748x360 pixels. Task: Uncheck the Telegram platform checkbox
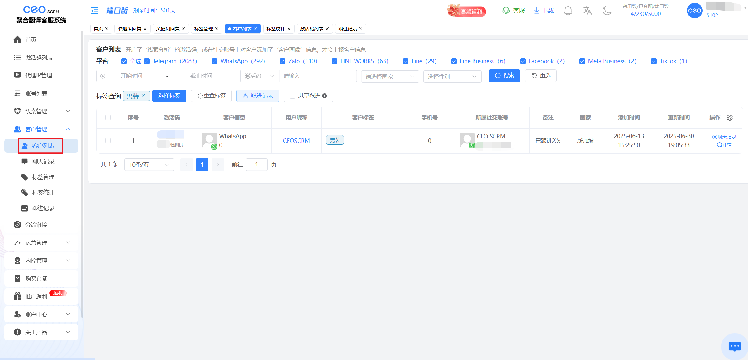[x=147, y=61]
